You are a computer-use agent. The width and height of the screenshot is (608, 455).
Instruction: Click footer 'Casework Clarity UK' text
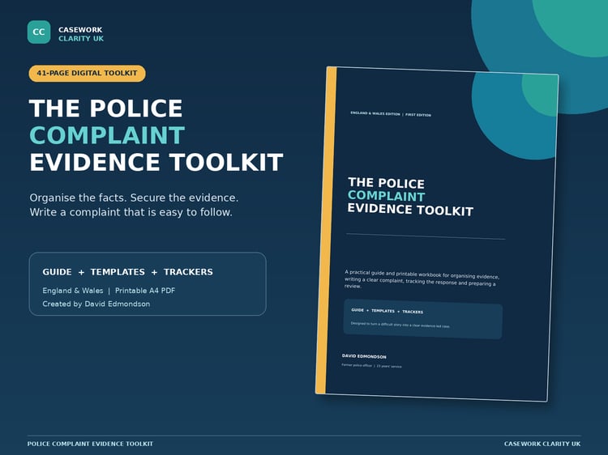[542, 444]
